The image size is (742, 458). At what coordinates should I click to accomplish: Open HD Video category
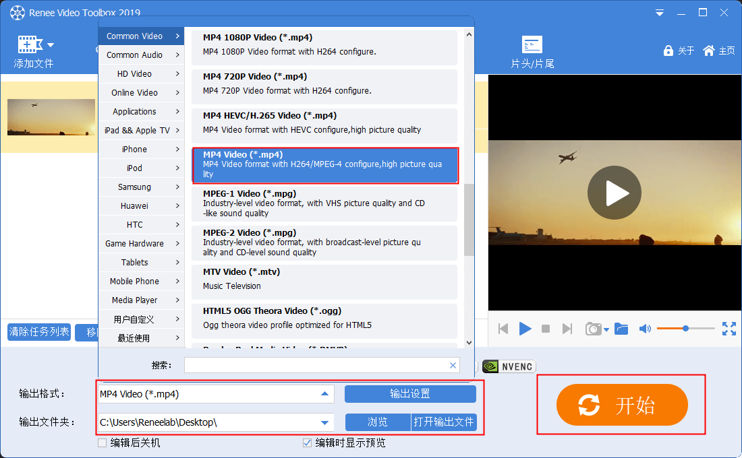point(142,73)
